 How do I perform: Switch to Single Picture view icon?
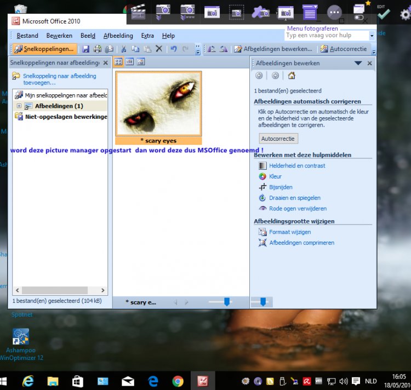[140, 62]
